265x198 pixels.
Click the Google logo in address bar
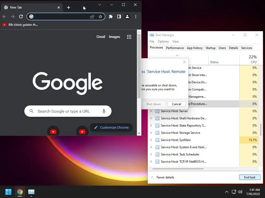point(31,16)
